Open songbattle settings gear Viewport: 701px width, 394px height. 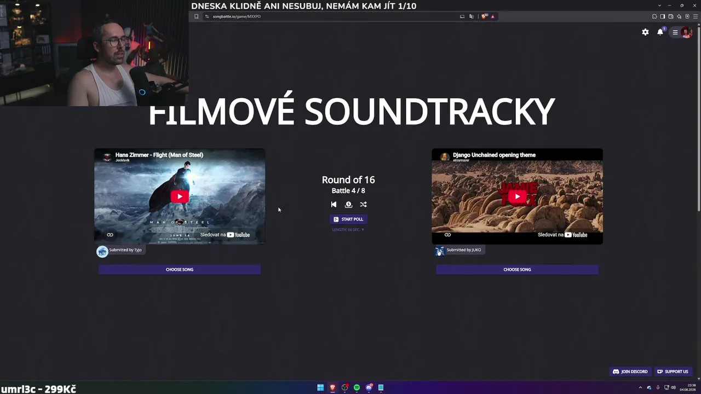click(x=645, y=32)
